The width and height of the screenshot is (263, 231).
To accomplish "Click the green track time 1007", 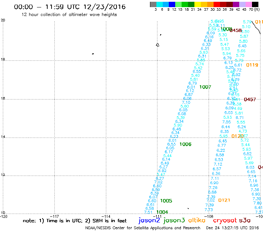I will (x=205, y=87).
